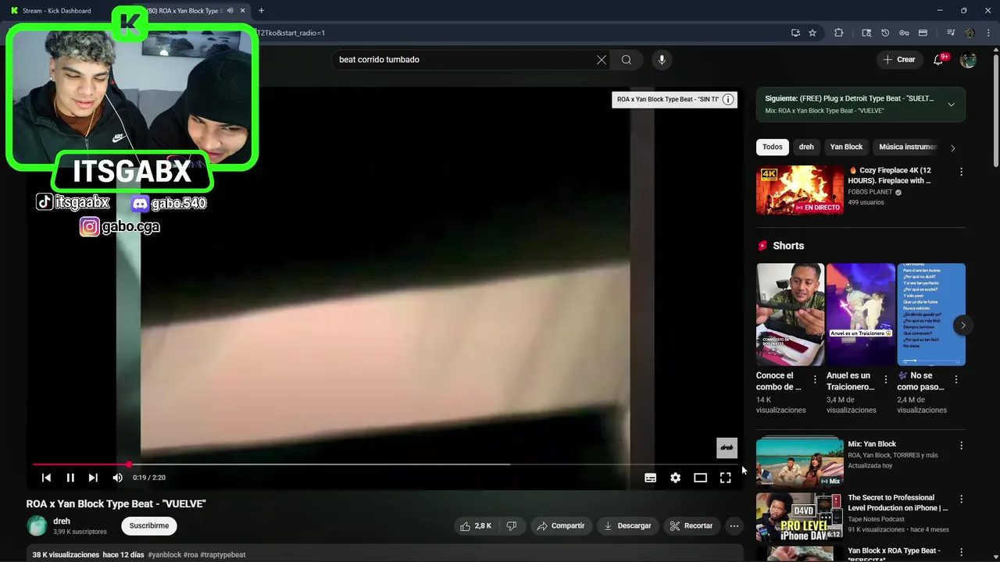Mute the browser tab via its speaker icon

(230, 11)
